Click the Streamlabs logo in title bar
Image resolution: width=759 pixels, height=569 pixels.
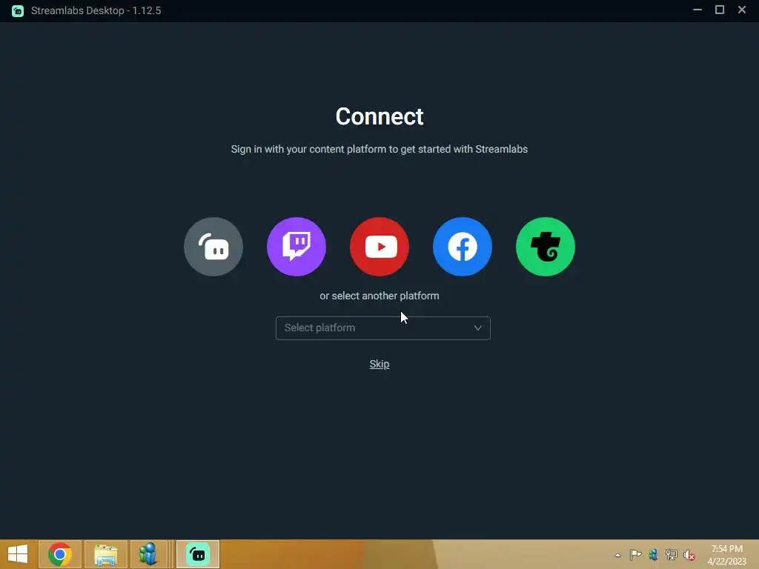click(18, 10)
